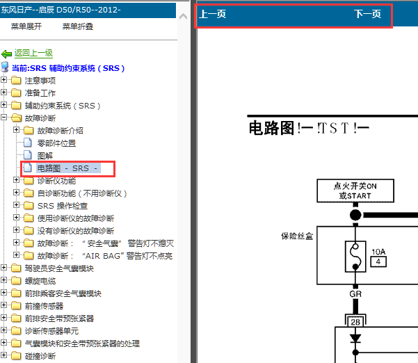Click the document icon for 图解
Viewport: 418px width, 363px height.
pyautogui.click(x=27, y=155)
